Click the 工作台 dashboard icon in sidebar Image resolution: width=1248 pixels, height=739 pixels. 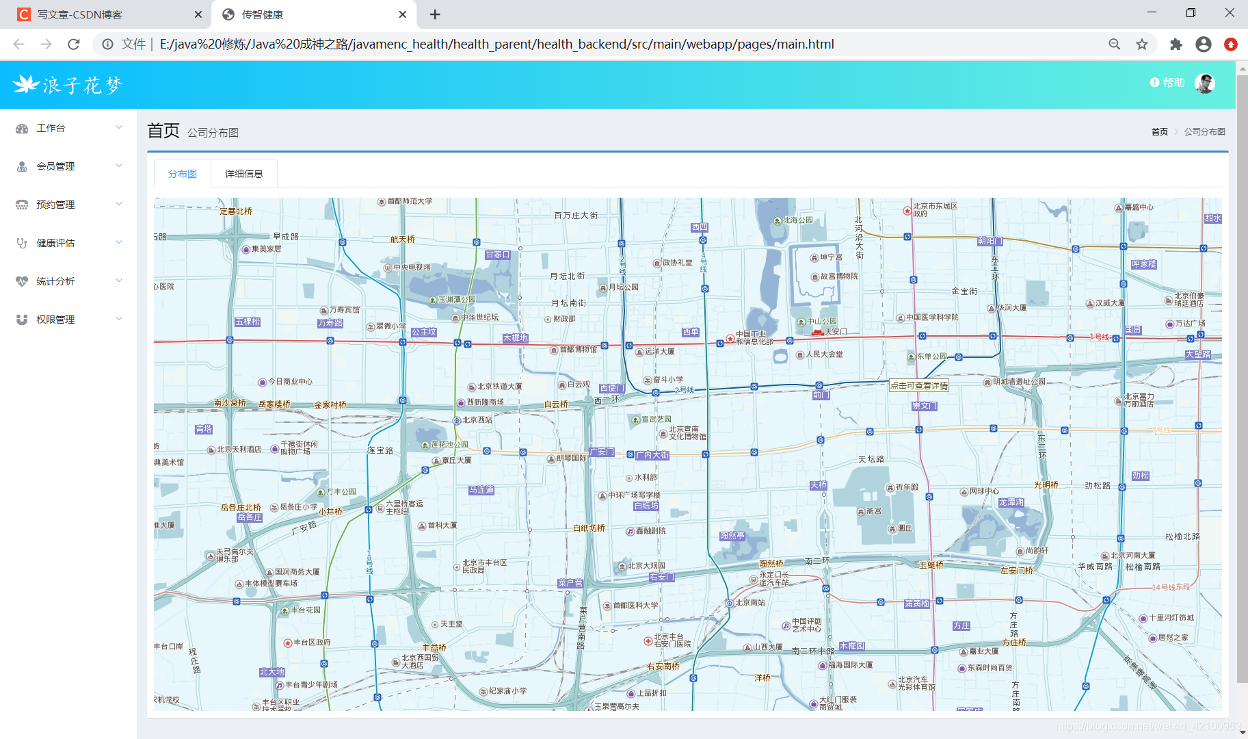(22, 129)
